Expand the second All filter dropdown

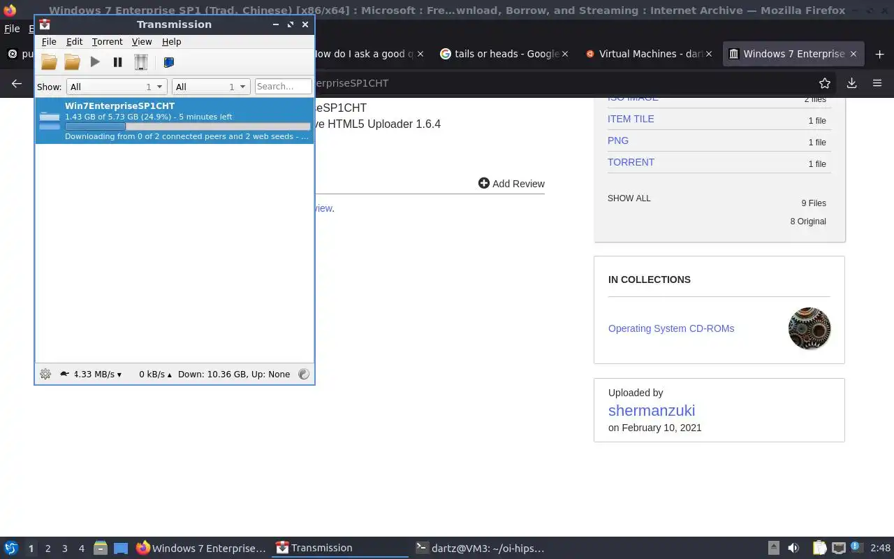click(x=211, y=87)
